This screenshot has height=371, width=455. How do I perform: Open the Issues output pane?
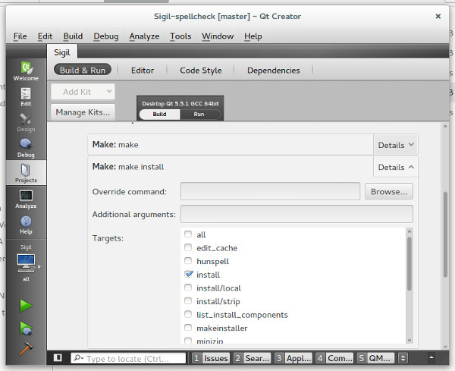[x=211, y=358]
